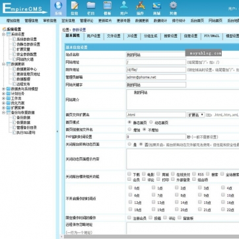Click the EmpireCMS logo
239x239 pixels.
tap(24, 9)
